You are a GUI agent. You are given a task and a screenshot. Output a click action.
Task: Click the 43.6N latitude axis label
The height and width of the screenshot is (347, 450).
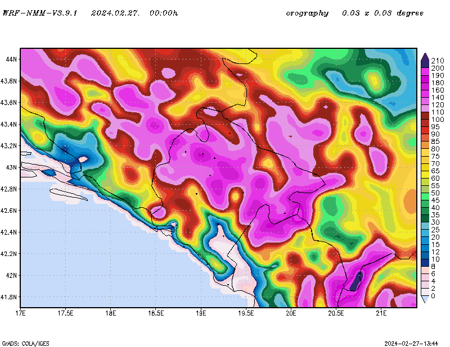click(9, 103)
